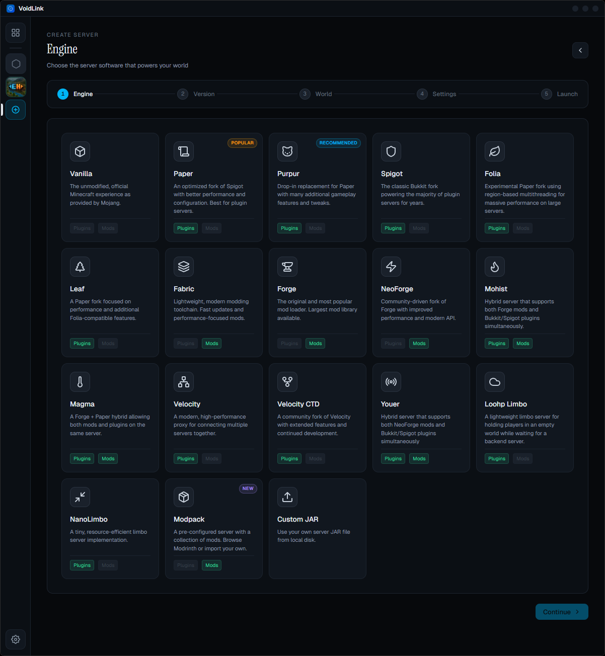Click the Plugins tag on Folia card
The height and width of the screenshot is (656, 605).
coord(497,228)
